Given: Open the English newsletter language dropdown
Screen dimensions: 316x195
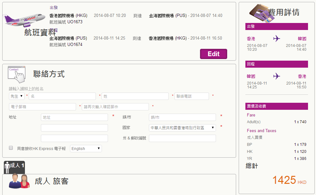Looking at the screenshot, I should [x=86, y=148].
